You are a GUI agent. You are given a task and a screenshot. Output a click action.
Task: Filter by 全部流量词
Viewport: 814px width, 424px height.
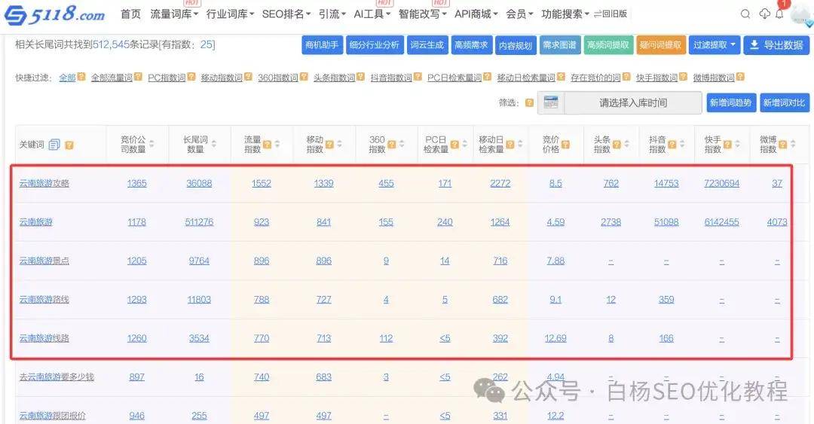click(x=112, y=78)
